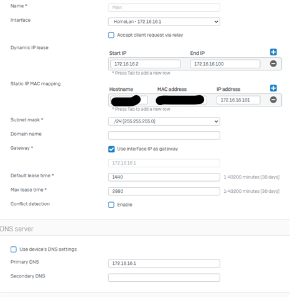The image size is (290, 298).
Task: Uncheck Use interface IP as gateway
Action: [111, 149]
